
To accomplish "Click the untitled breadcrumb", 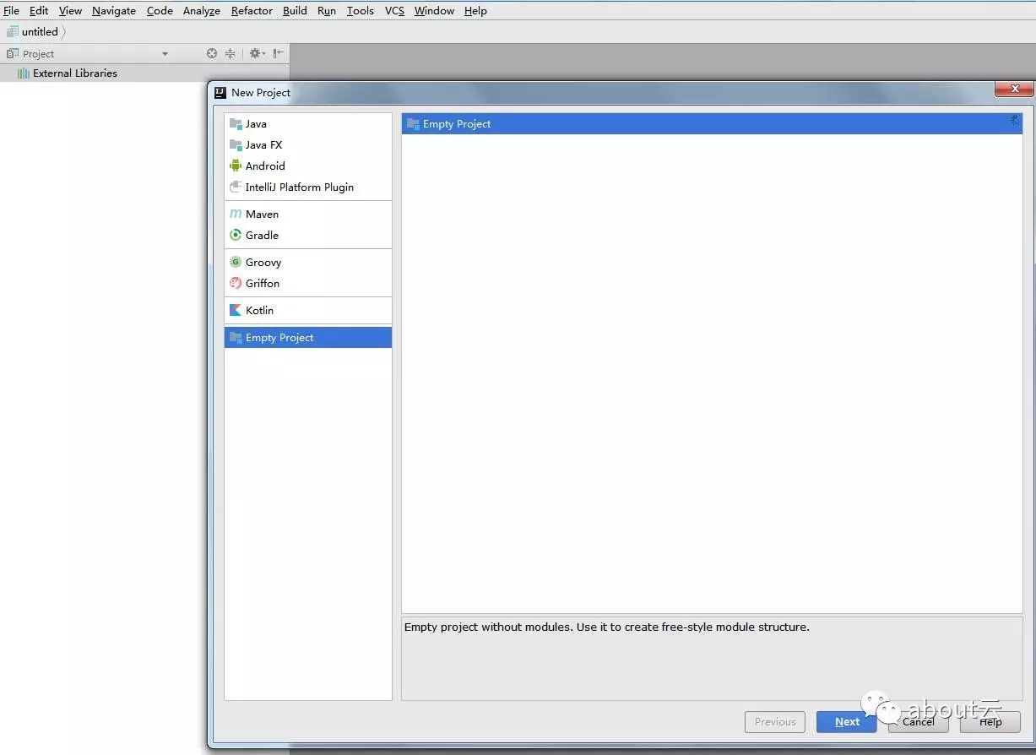I will click(40, 32).
